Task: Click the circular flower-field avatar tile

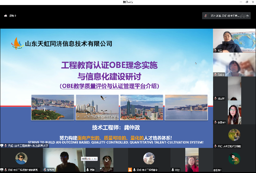Action: point(234,135)
